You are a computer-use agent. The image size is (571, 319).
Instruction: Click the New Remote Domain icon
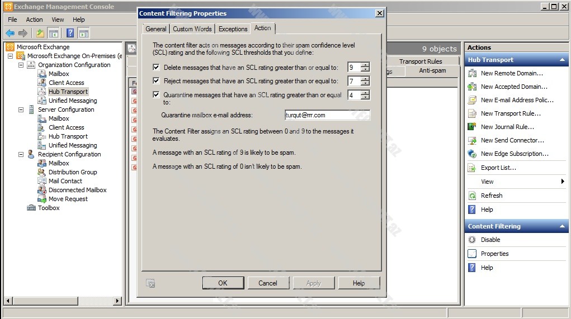[472, 73]
